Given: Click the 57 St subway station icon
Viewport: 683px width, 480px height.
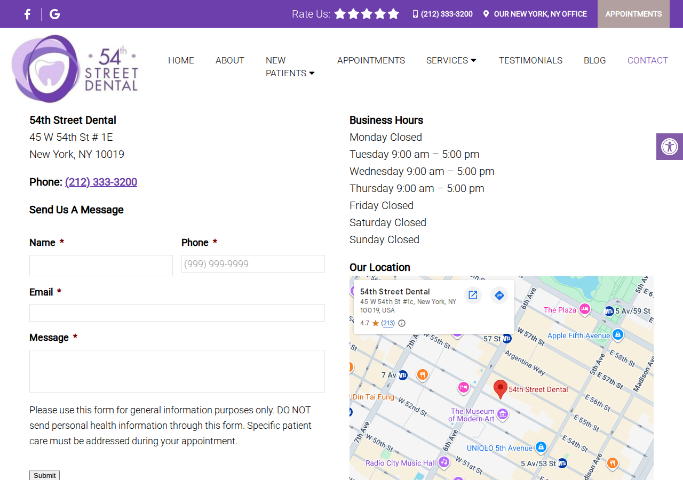Looking at the screenshot, I should click(x=507, y=339).
